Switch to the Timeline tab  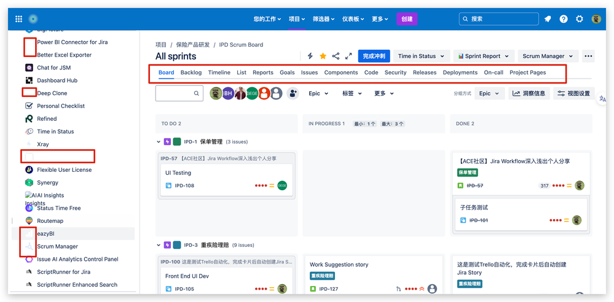(x=219, y=72)
